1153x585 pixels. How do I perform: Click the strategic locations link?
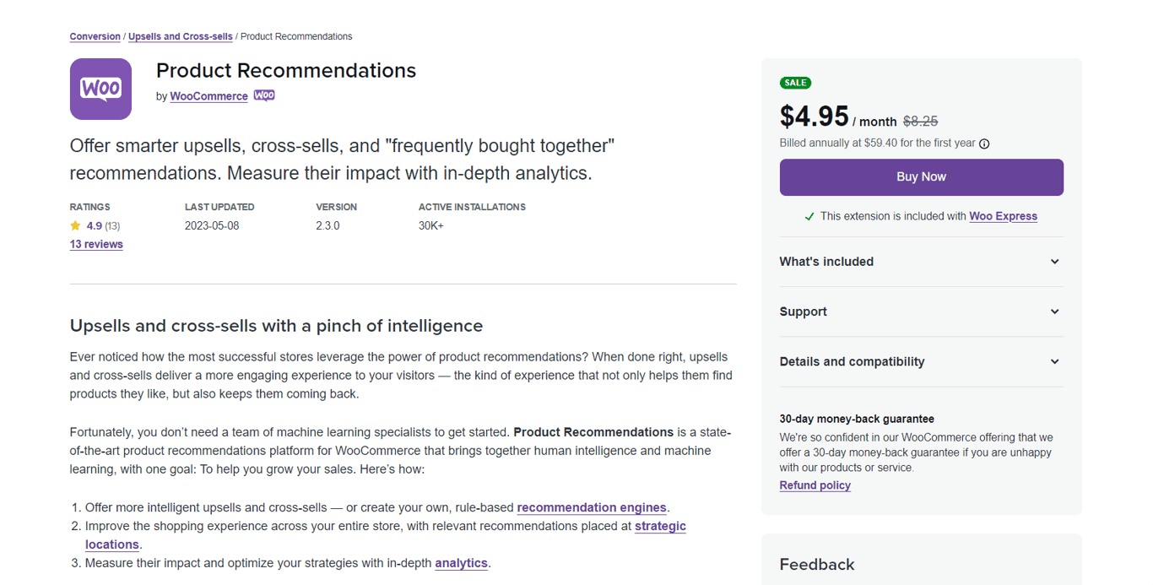coord(660,526)
